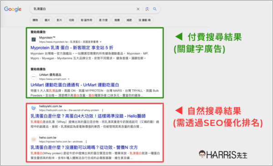Open 乳清蛋白是什麼 營養N次方 result title
Image resolution: width=273 pixels, height=166 pixels.
click(x=84, y=147)
